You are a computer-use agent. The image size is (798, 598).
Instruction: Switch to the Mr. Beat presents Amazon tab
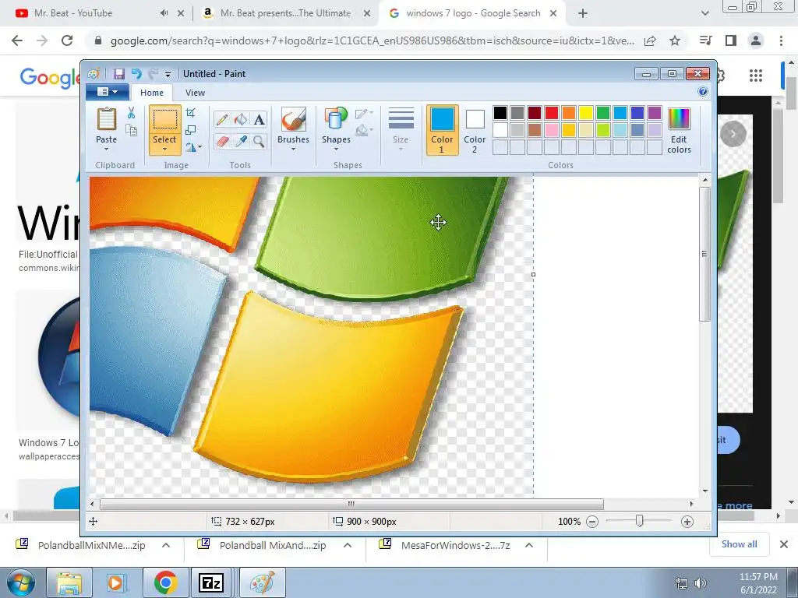[x=285, y=13]
